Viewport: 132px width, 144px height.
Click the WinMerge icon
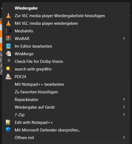pos(8,54)
